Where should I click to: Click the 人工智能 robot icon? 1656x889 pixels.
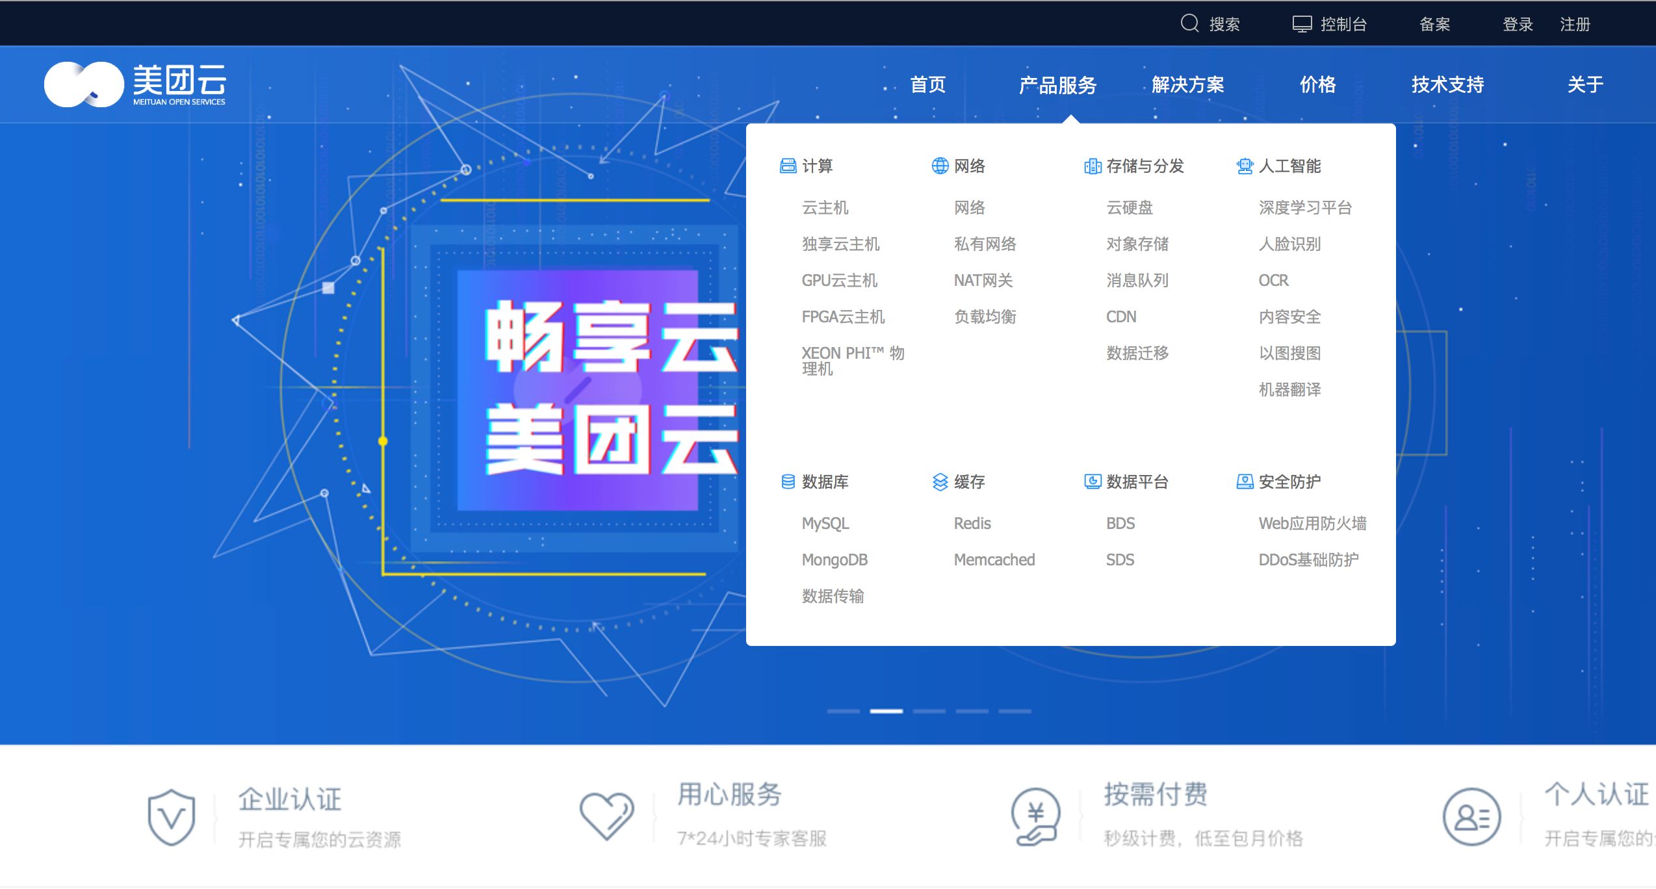click(x=1245, y=166)
